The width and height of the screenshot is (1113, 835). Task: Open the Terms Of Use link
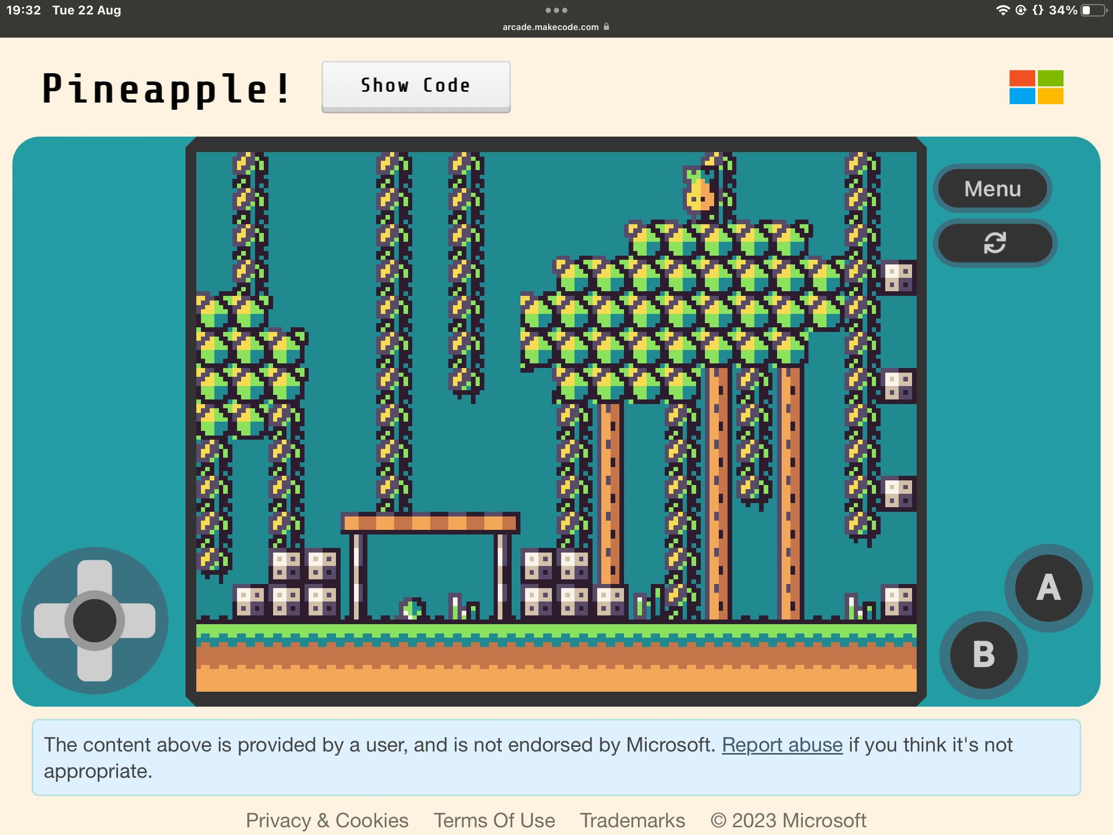494,820
